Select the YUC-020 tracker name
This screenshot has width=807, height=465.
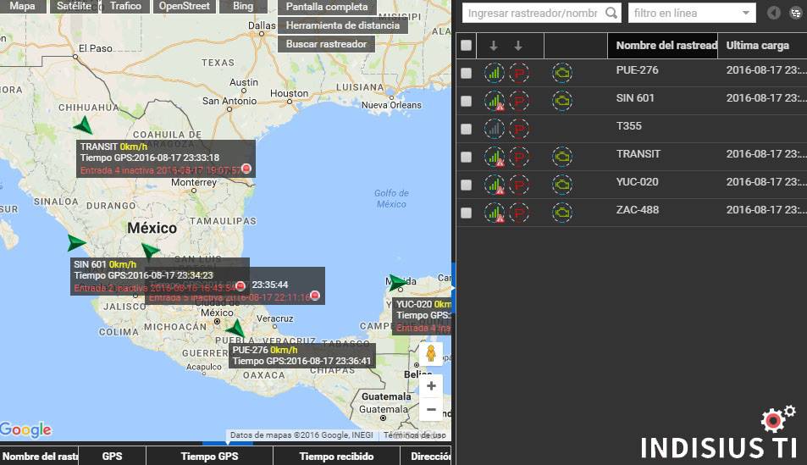point(637,182)
